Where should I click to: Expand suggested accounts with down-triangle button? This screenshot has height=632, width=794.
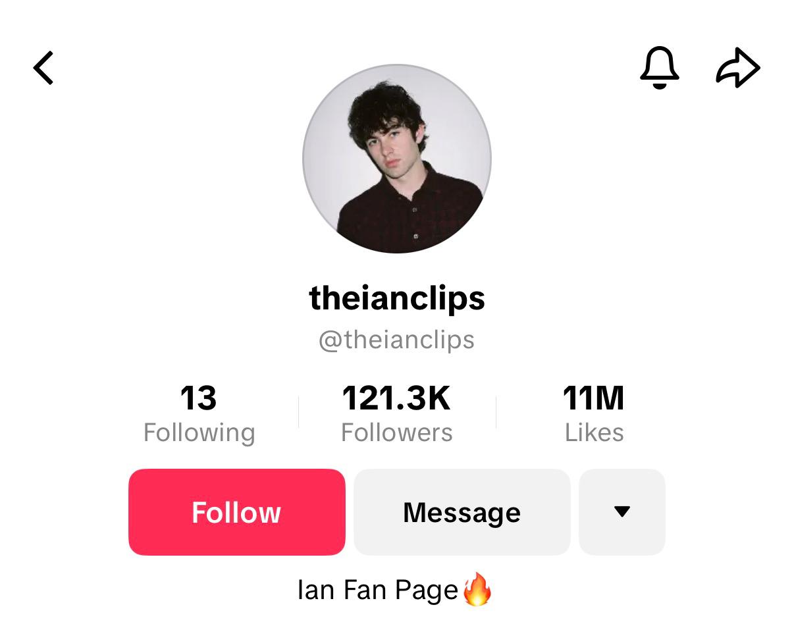pyautogui.click(x=622, y=512)
